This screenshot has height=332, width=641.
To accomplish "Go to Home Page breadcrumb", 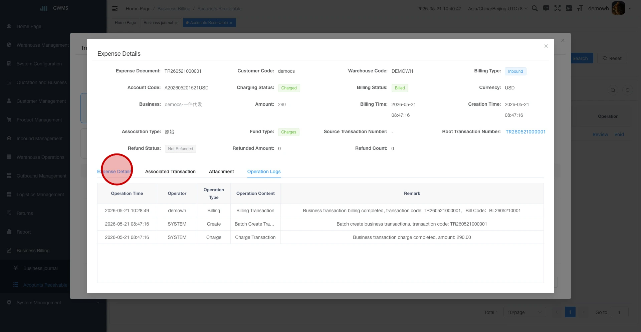I will tap(138, 9).
